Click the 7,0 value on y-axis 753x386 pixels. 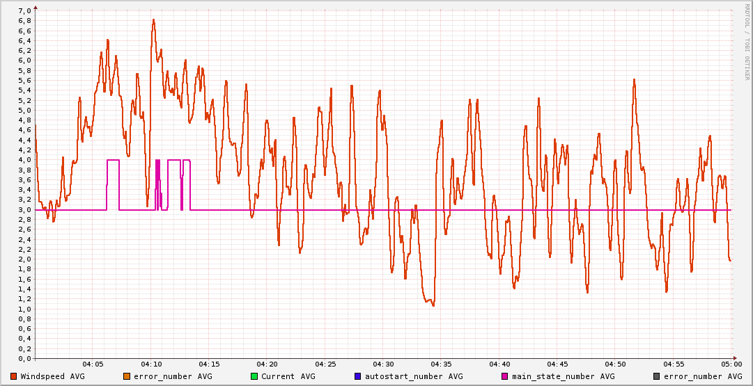point(24,10)
